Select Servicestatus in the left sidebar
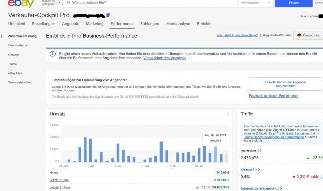Image resolution: width=323 pixels, height=191 pixels. [x=18, y=45]
